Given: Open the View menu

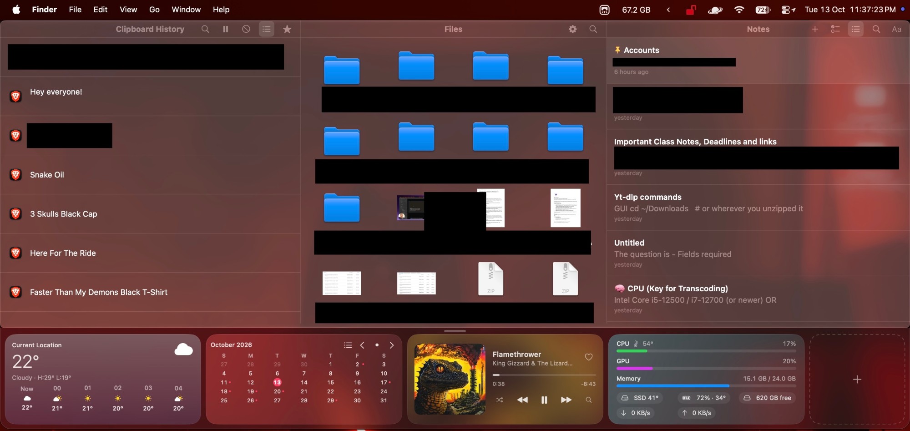Looking at the screenshot, I should 128,10.
